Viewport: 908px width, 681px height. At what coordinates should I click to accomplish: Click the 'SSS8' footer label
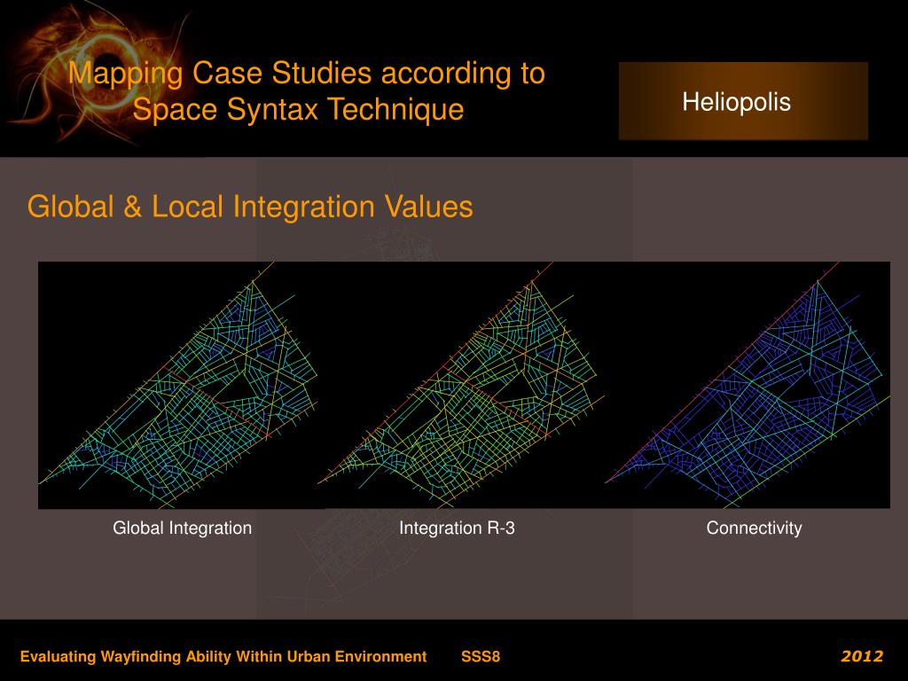pyautogui.click(x=481, y=657)
